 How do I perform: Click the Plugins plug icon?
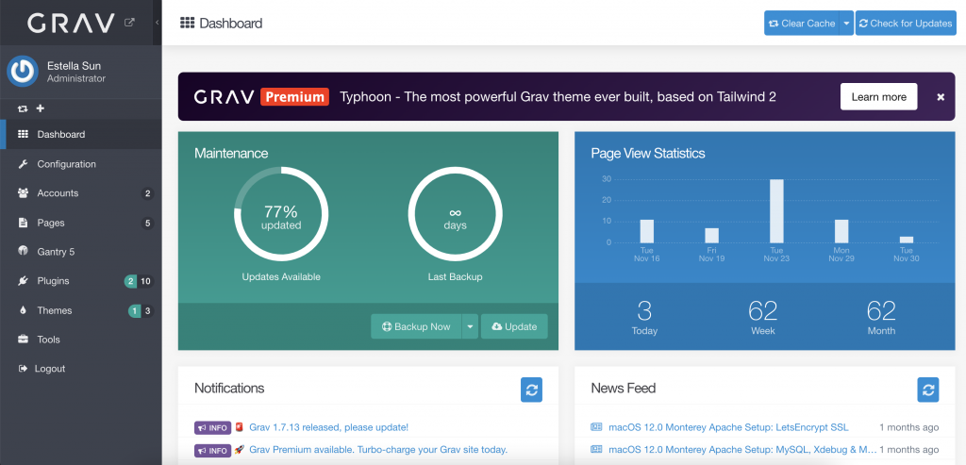23,281
